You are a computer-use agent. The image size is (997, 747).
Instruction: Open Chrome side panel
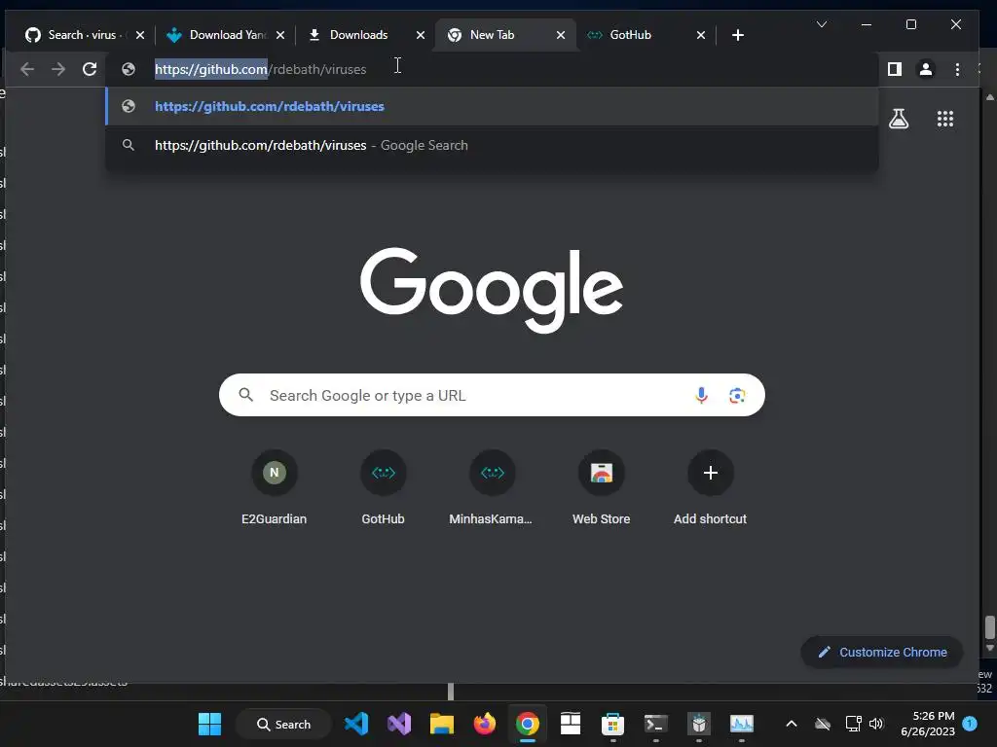click(895, 69)
